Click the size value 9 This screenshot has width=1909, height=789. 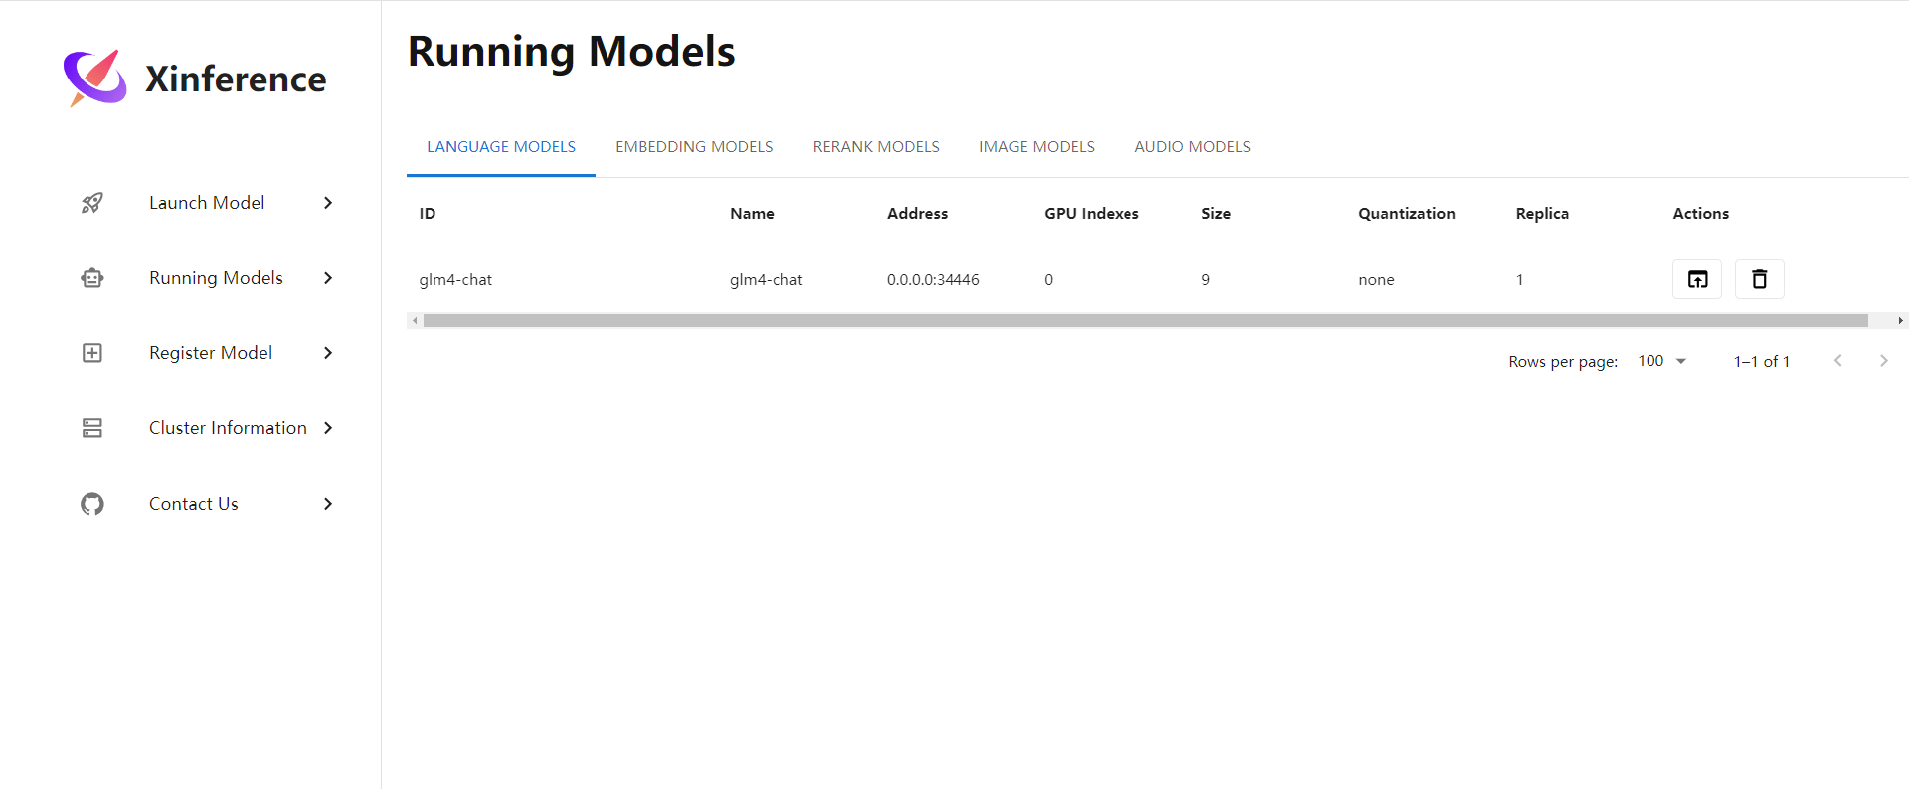[x=1206, y=280]
